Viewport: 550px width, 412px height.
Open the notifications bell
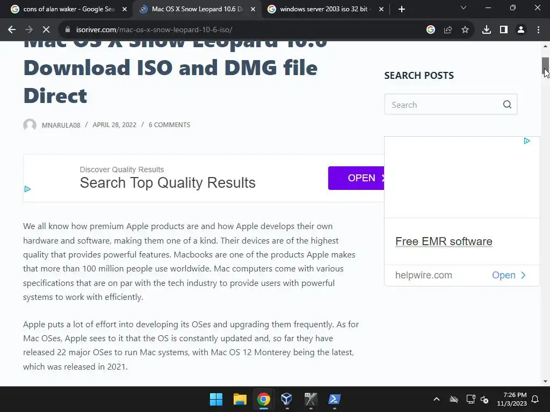coord(535,399)
